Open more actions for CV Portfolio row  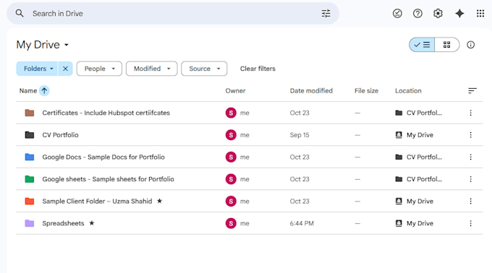(x=471, y=135)
